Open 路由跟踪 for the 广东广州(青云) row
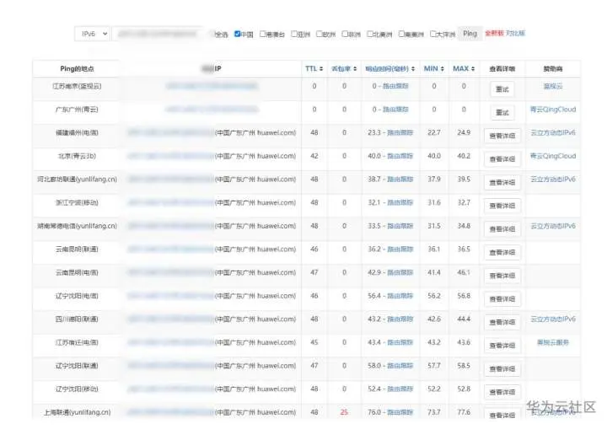607x429 pixels. [x=395, y=110]
